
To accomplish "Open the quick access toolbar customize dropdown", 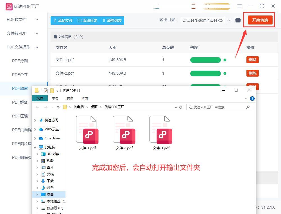I will click(x=57, y=91).
